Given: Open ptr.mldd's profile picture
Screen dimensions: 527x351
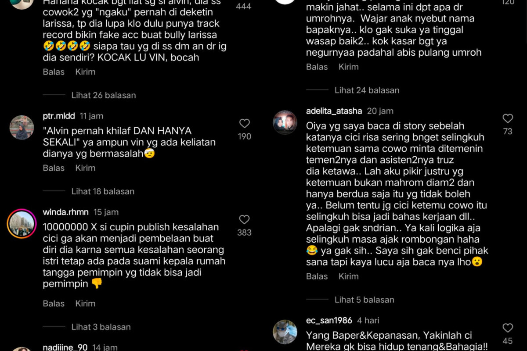Looking at the screenshot, I should click(22, 128).
